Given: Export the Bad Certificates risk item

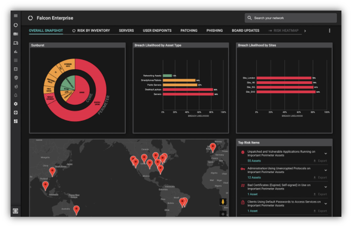Looking at the screenshot, I should (320, 194).
